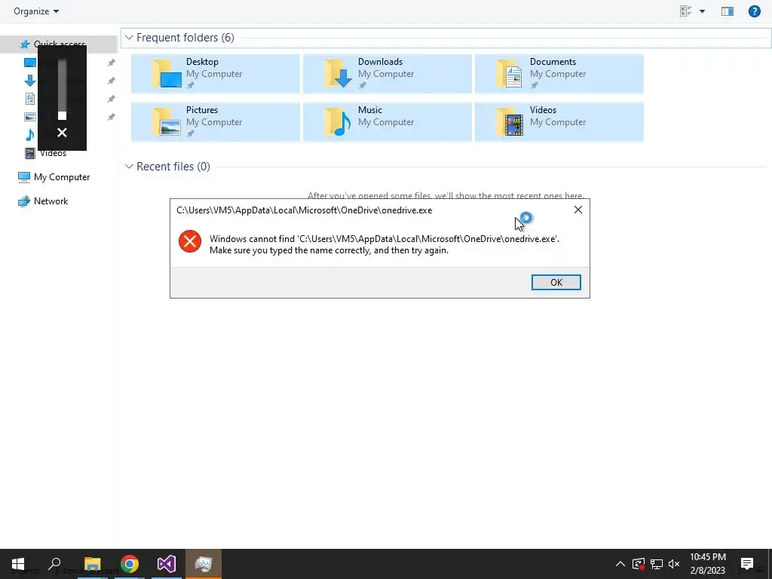Click dialog title path onedrive.exe
Viewport: 772px width, 579px height.
click(305, 210)
